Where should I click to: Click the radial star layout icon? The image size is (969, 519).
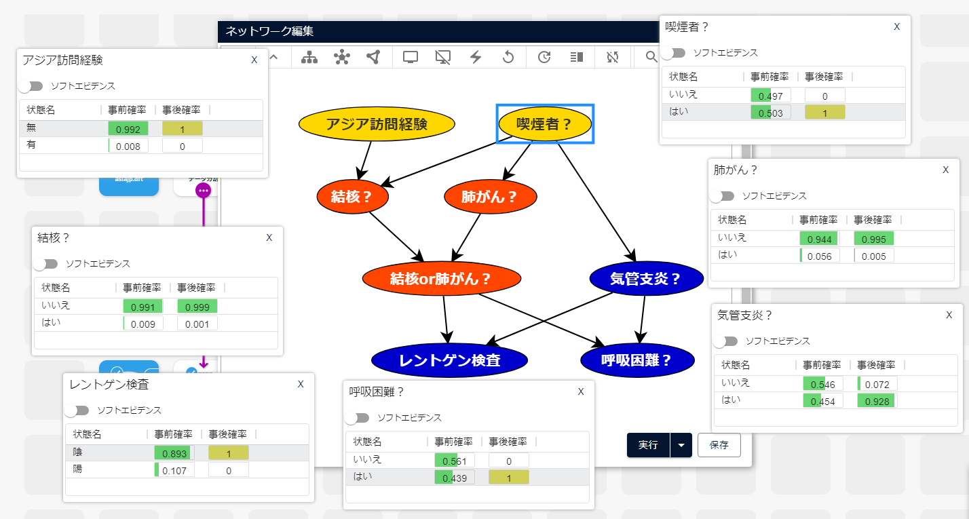[x=342, y=58]
